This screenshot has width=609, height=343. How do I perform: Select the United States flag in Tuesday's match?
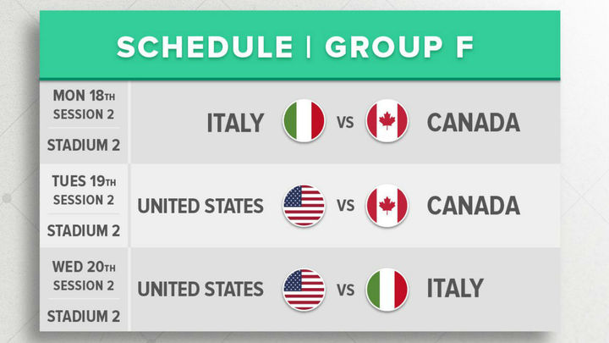(304, 206)
